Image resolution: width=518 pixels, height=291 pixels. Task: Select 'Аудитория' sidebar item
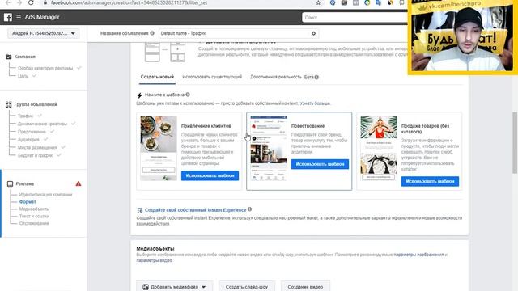point(28,140)
